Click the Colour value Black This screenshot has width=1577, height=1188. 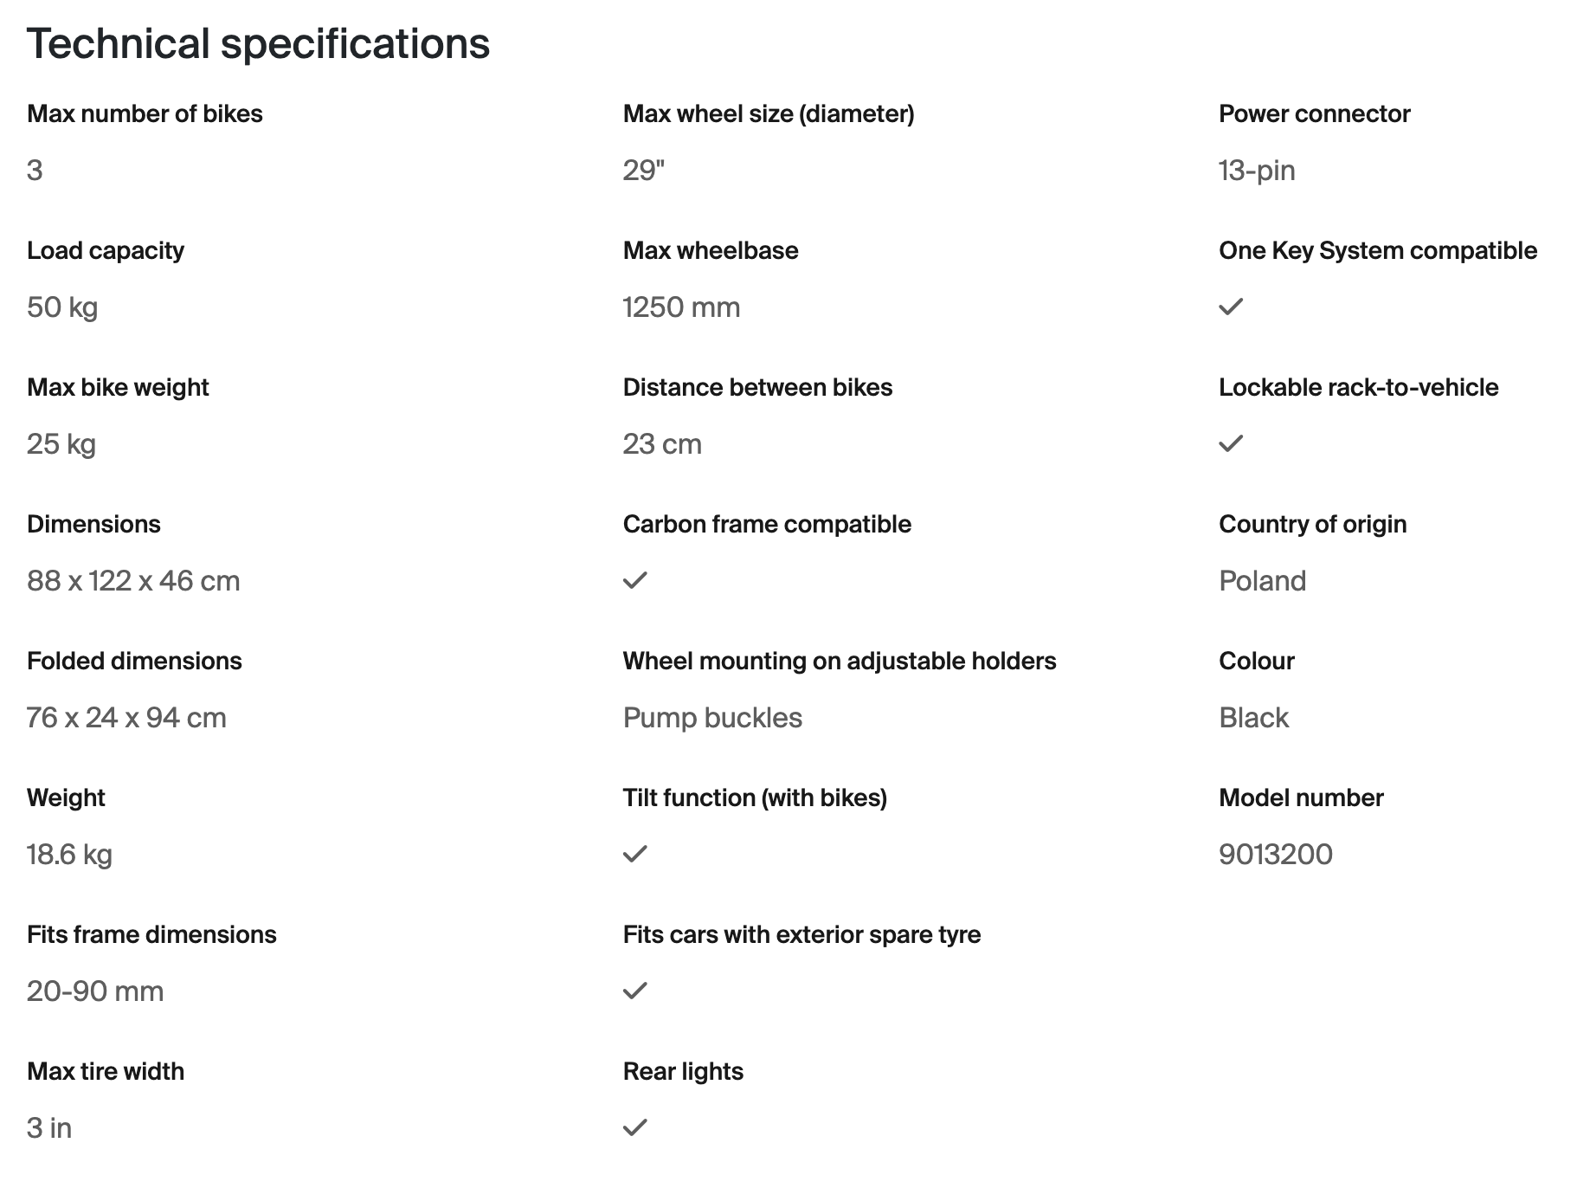click(1253, 718)
